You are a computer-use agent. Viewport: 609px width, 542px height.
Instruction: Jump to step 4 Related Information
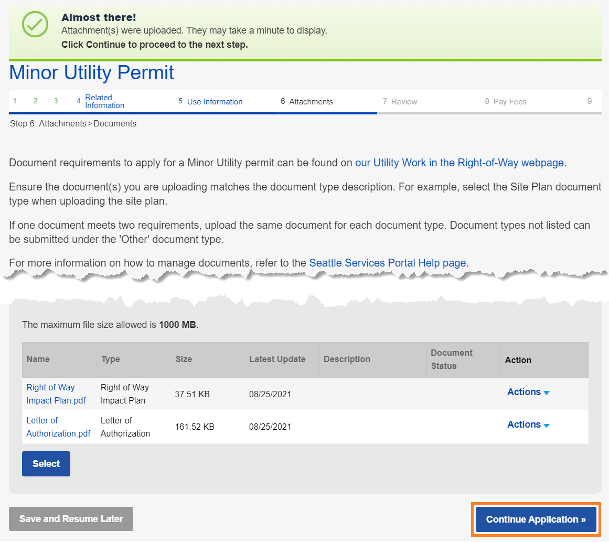pyautogui.click(x=104, y=101)
